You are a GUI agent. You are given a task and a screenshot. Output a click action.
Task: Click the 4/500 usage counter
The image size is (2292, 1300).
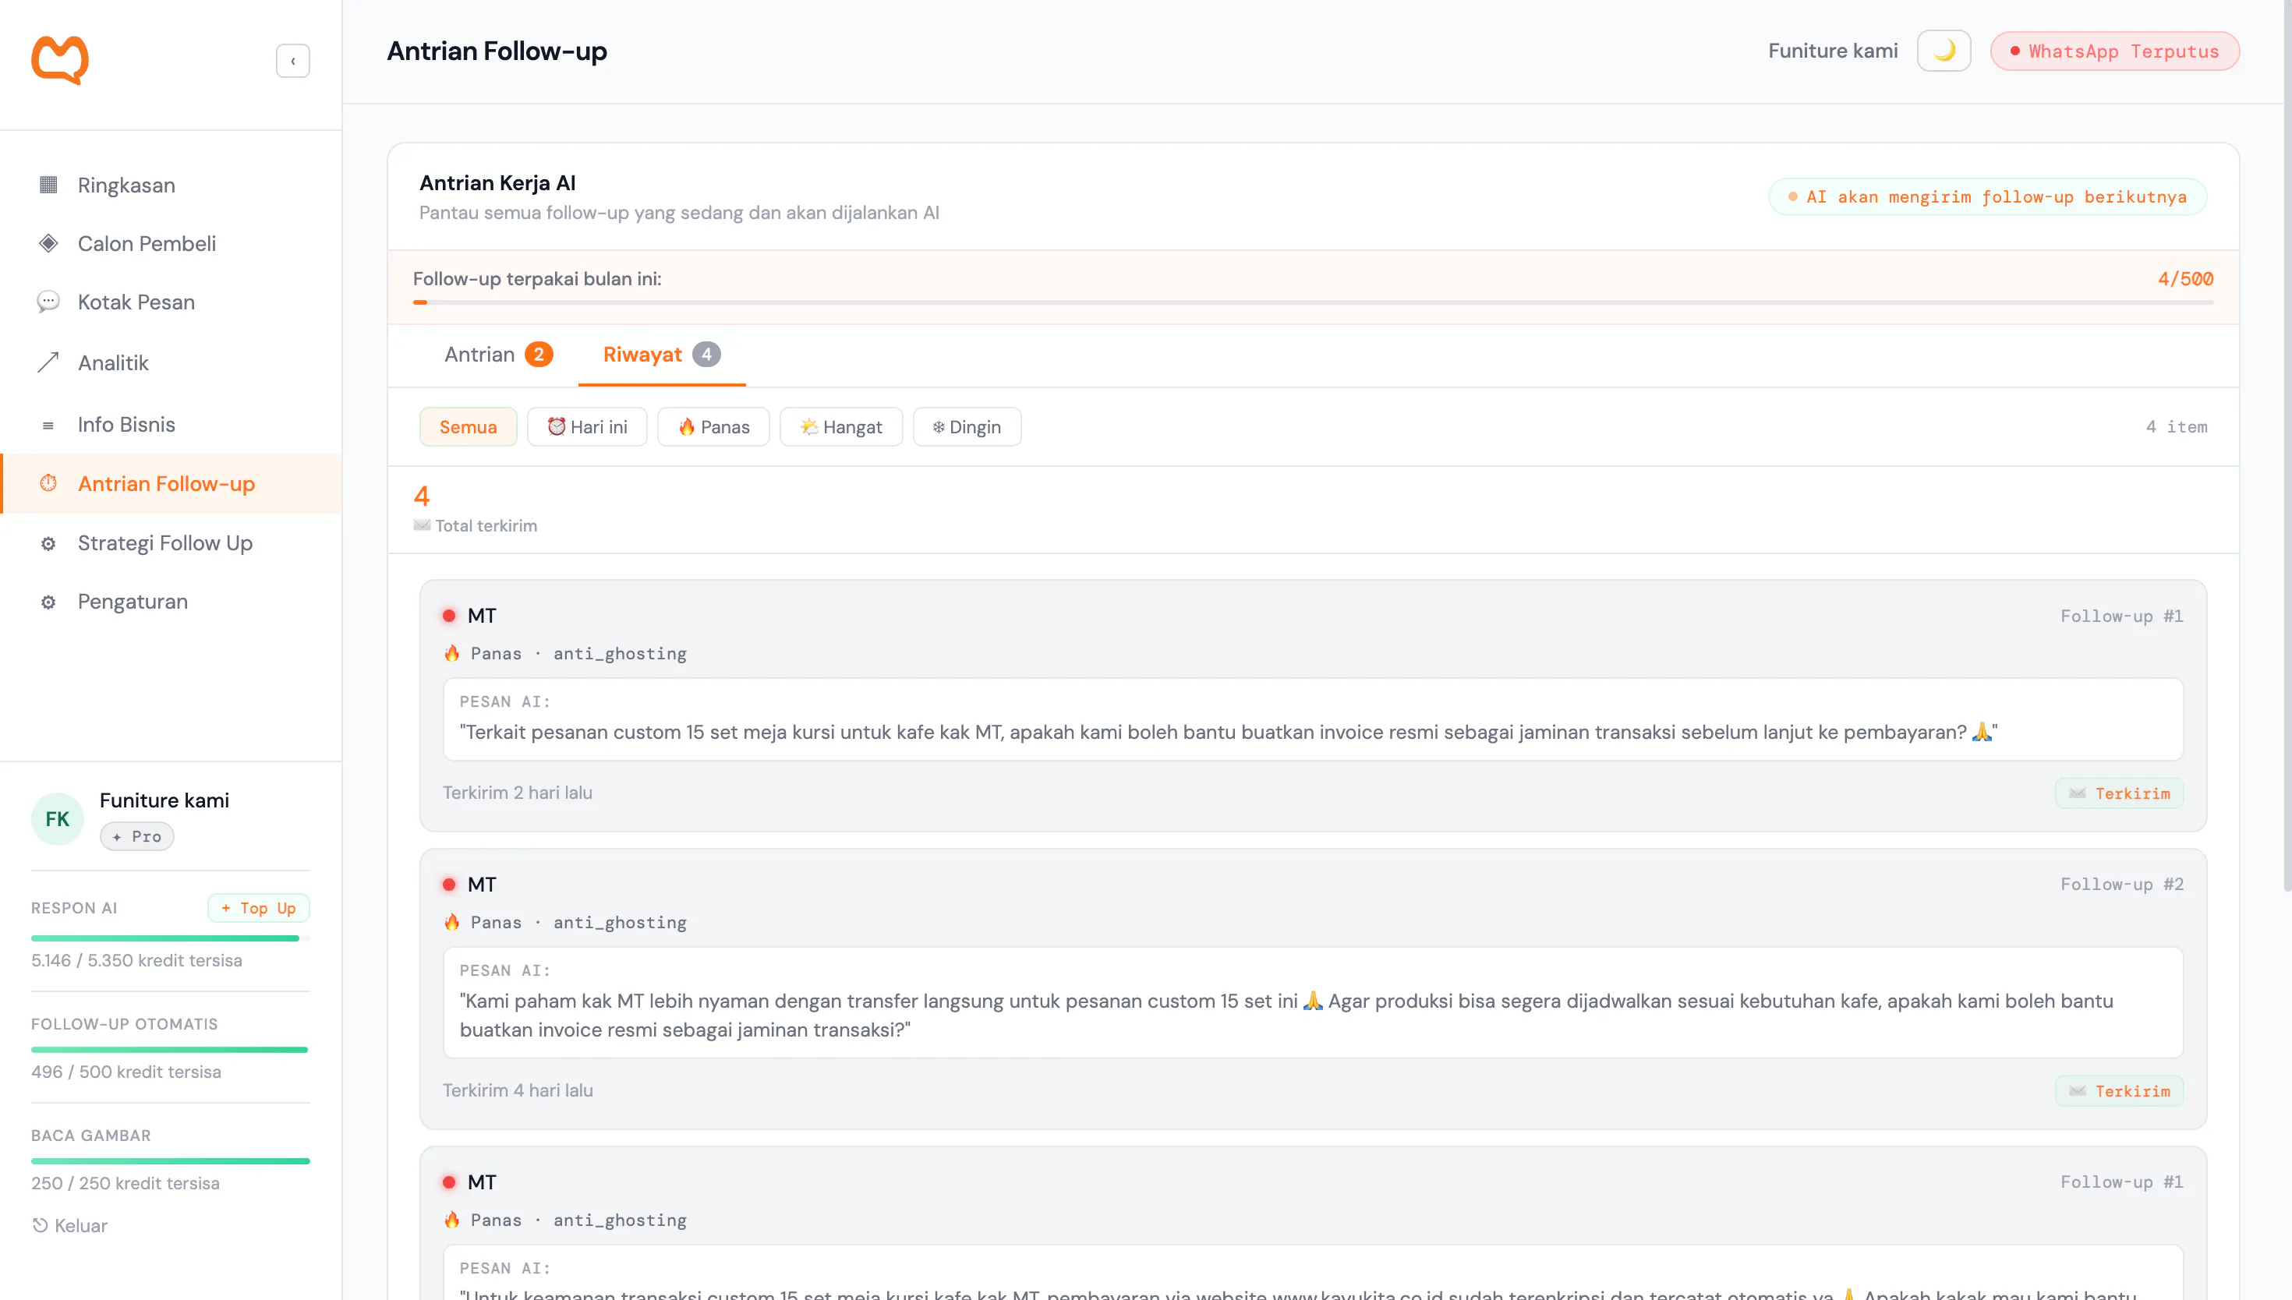(2185, 278)
